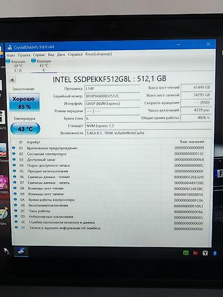Viewport: 223px width, 297px height.
Task: Select the Часы работы row
Action: [x=108, y=211]
